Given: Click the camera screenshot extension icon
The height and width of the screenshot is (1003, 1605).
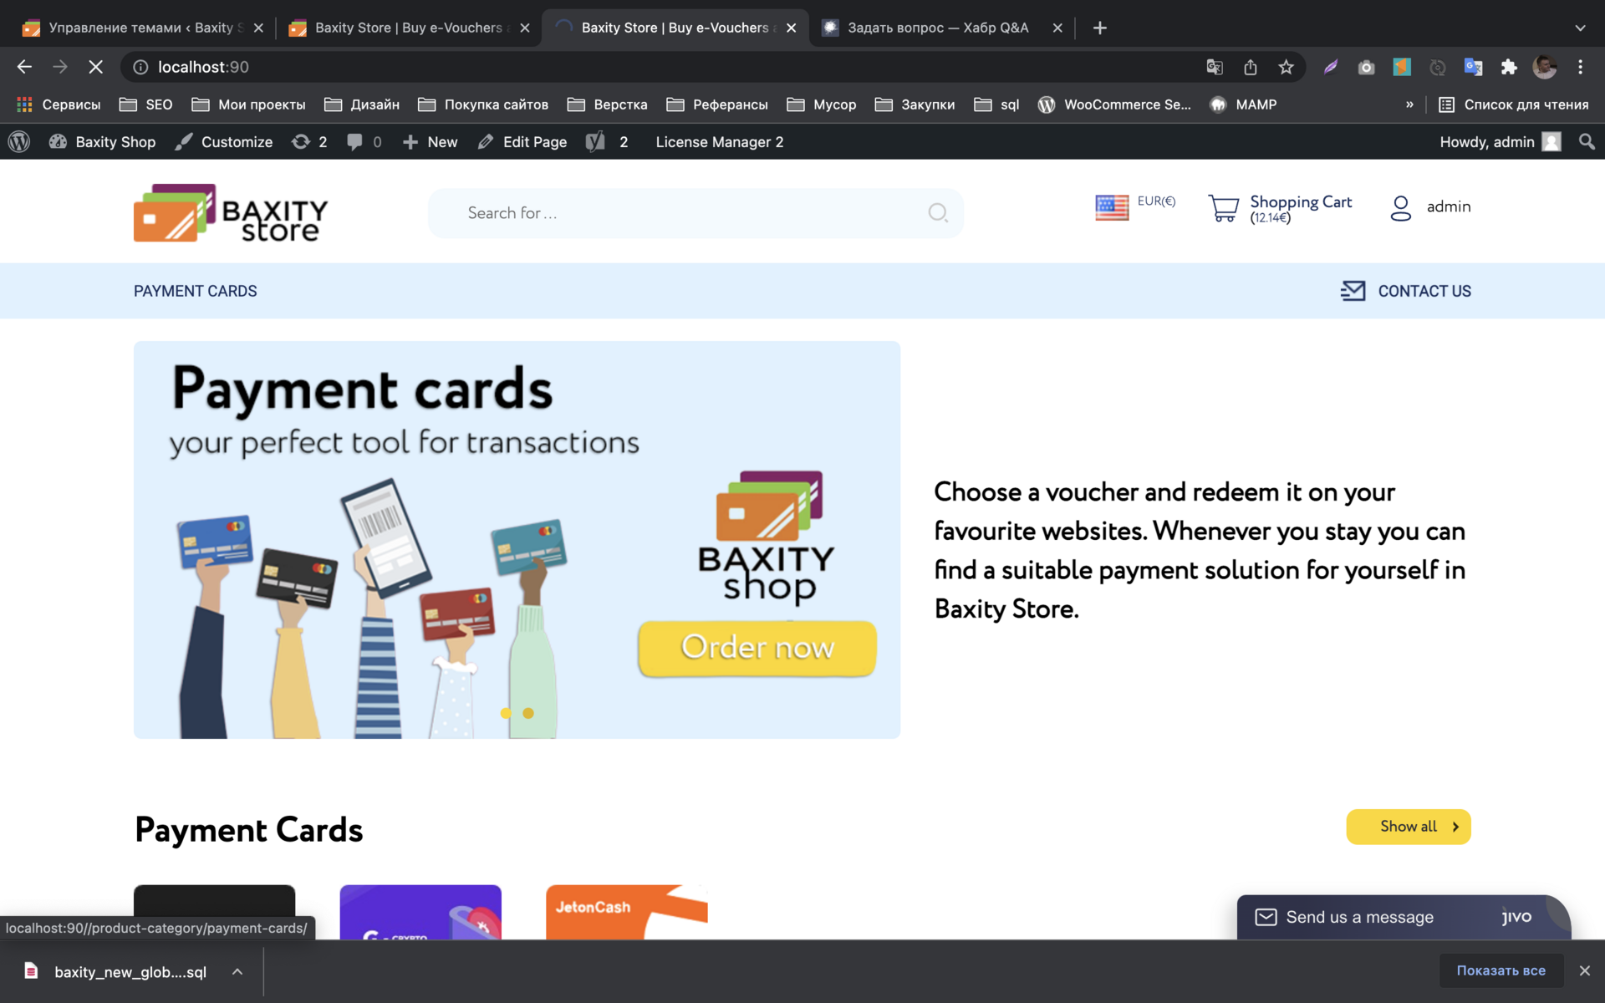Looking at the screenshot, I should click(x=1367, y=67).
